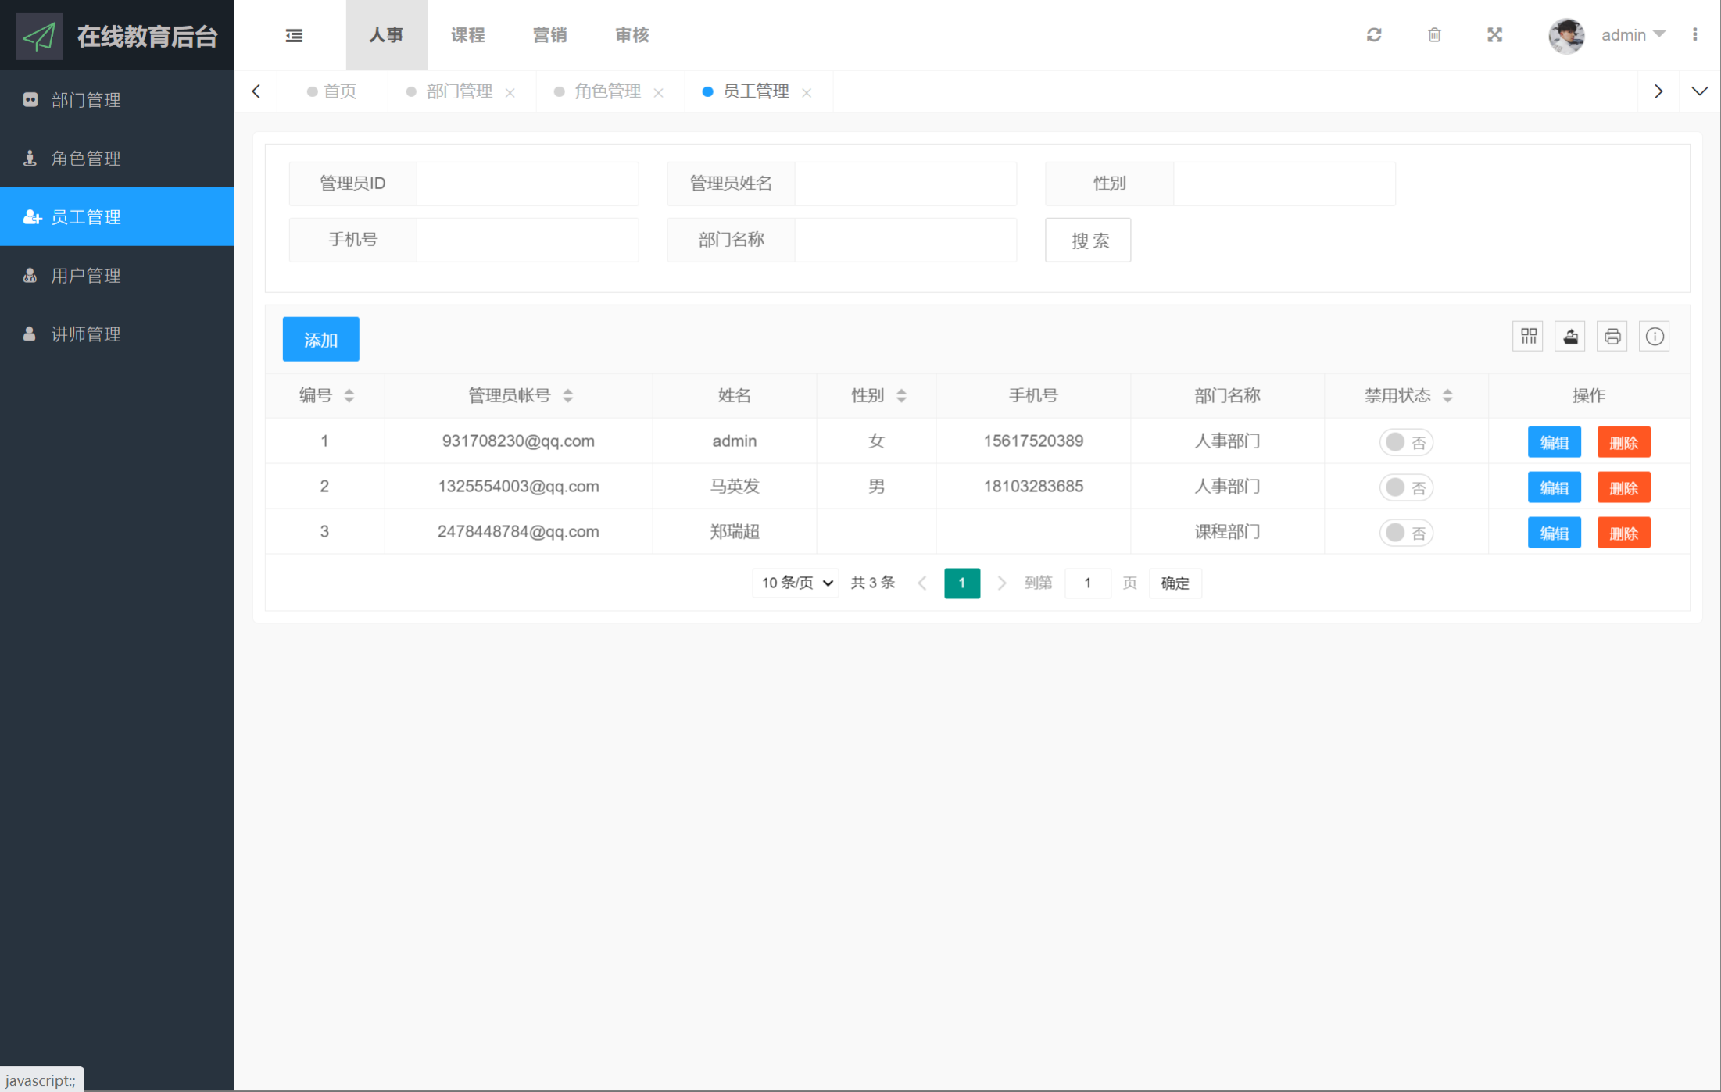Open 讲师管理 in the sidebar
Image resolution: width=1721 pixels, height=1092 pixels.
86,334
